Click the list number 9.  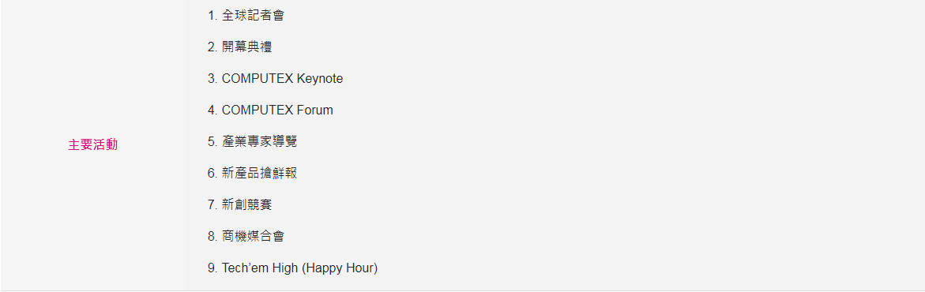point(212,268)
